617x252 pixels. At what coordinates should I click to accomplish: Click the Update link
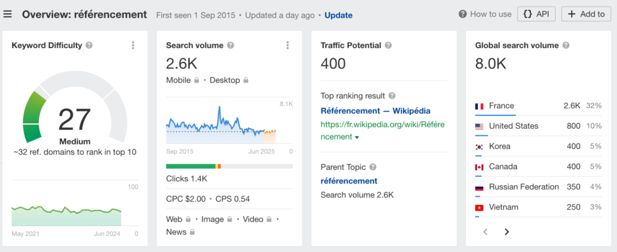339,15
